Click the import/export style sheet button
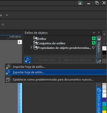The height and width of the screenshot is (113, 107). click(x=27, y=60)
